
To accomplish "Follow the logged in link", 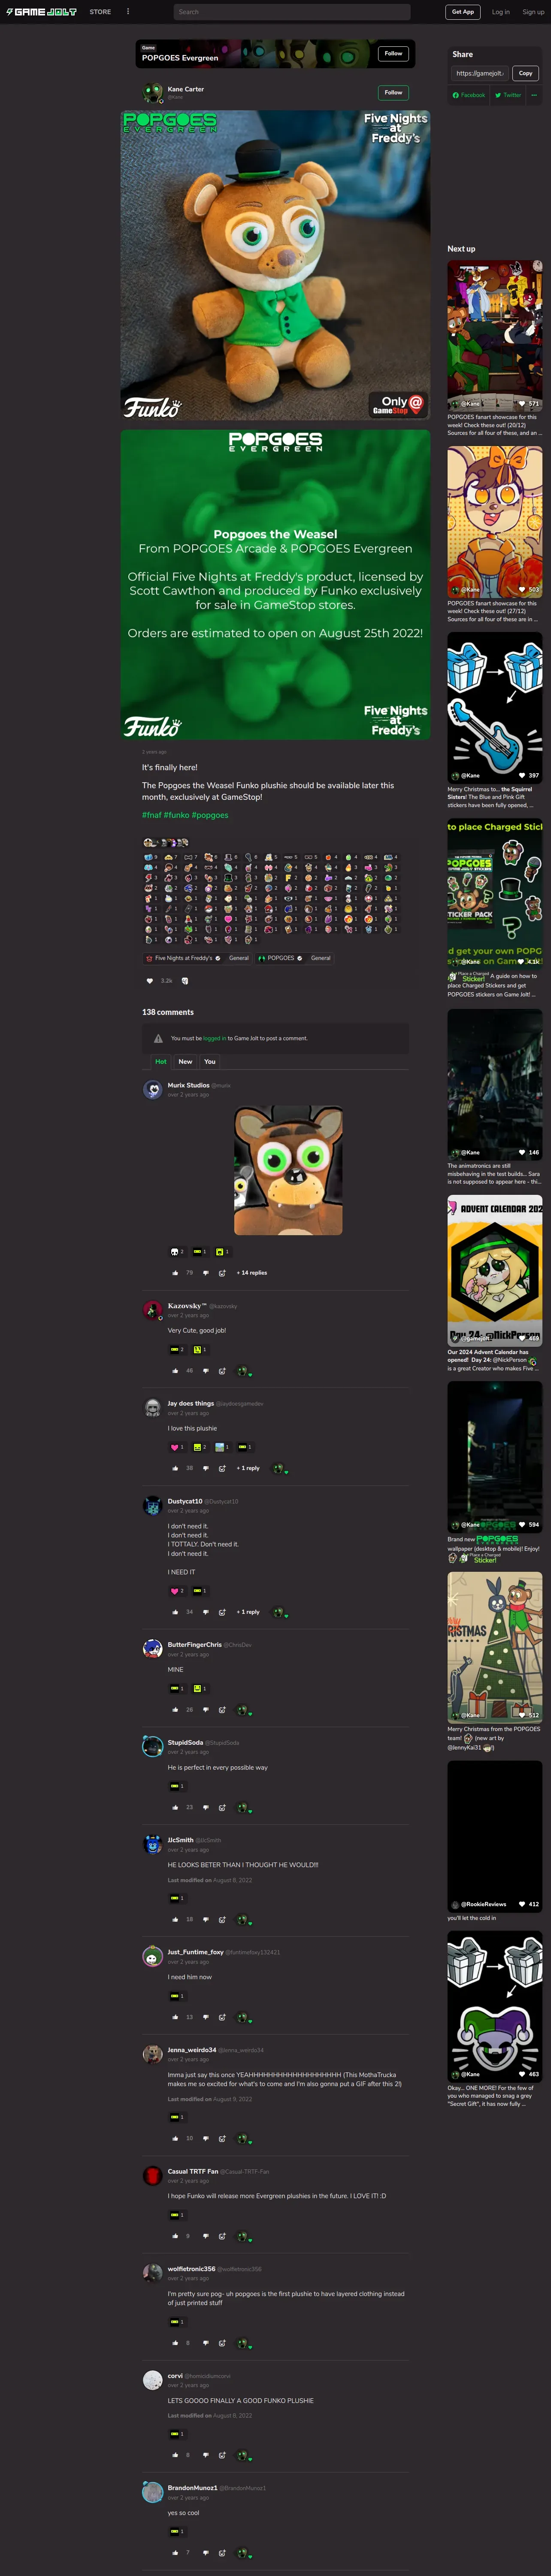I will coord(214,1038).
